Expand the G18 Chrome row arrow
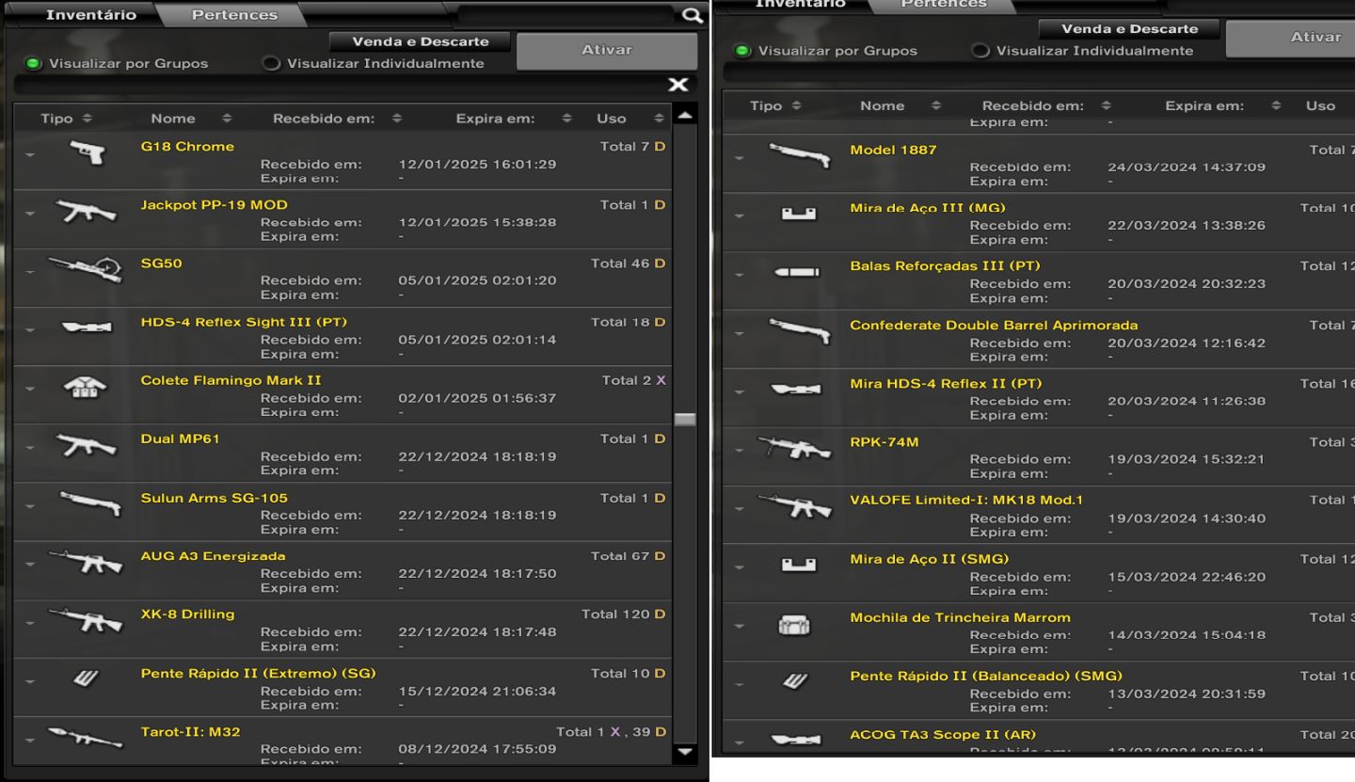This screenshot has width=1355, height=782. pos(30,153)
